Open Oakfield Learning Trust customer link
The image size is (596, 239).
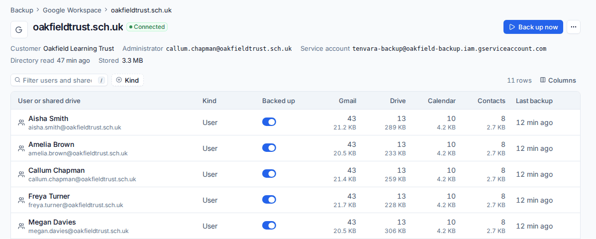[79, 49]
